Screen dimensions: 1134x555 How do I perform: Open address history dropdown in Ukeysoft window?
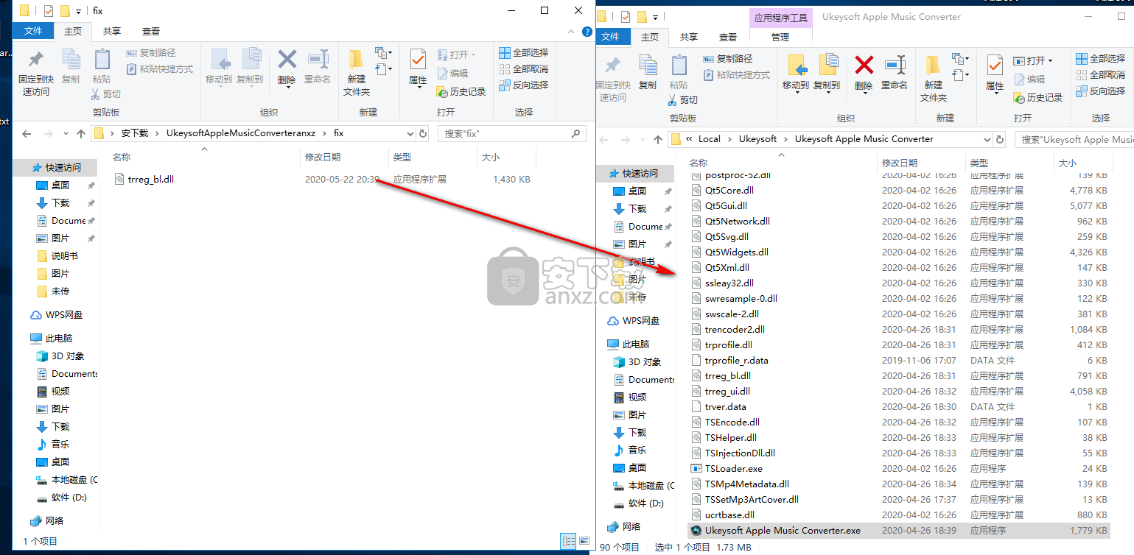(x=987, y=139)
